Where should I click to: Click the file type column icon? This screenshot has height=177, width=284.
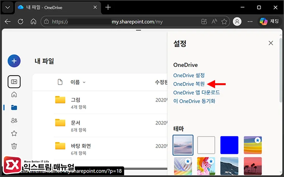60,82
